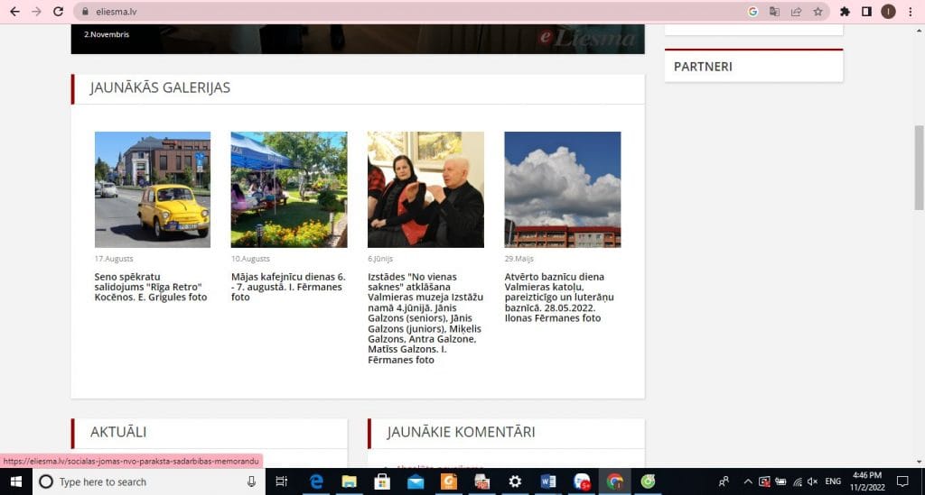This screenshot has height=495, width=925.
Task: Click the Google icon in address bar
Action: (x=752, y=12)
